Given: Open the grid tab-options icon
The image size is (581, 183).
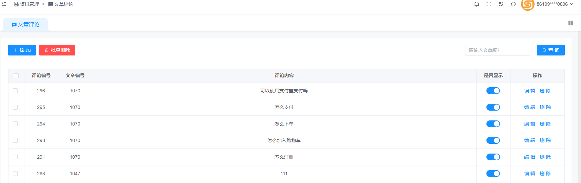Looking at the screenshot, I should (x=571, y=23).
